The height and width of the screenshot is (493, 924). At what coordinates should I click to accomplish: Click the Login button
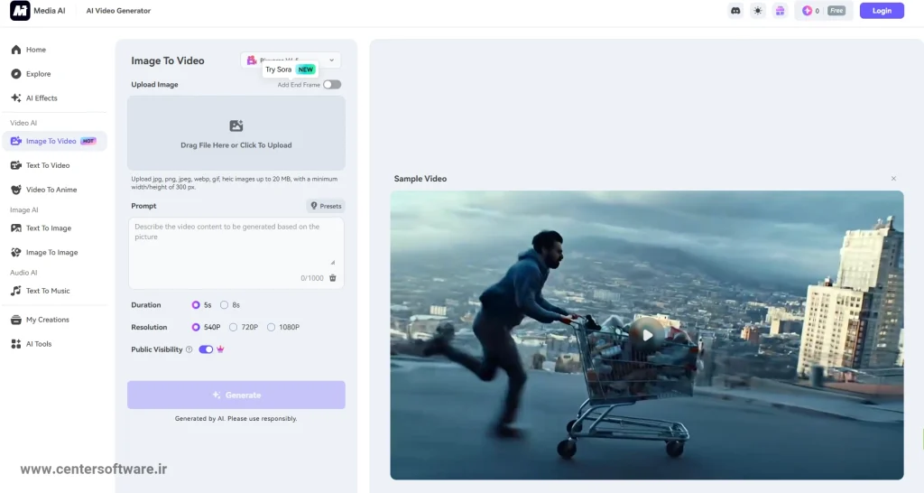882,11
